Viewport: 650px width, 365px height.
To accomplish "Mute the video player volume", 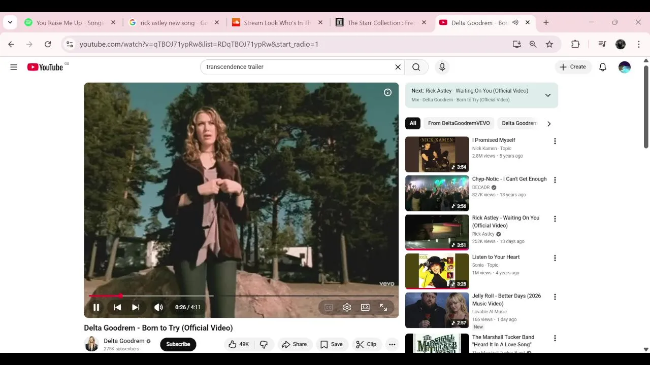I will coord(158,307).
